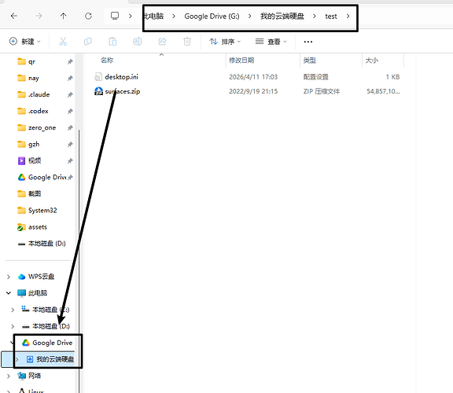
Task: Expand the 网络 (Network) tree node
Action: (9, 376)
